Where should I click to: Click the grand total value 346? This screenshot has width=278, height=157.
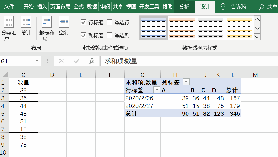[233, 113]
